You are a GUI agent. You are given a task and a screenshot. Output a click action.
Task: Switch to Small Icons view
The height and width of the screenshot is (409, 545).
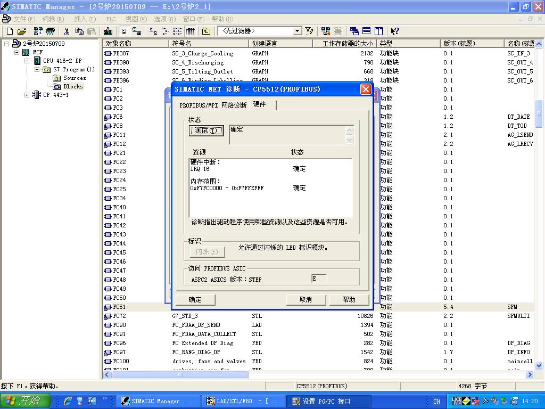click(x=165, y=31)
